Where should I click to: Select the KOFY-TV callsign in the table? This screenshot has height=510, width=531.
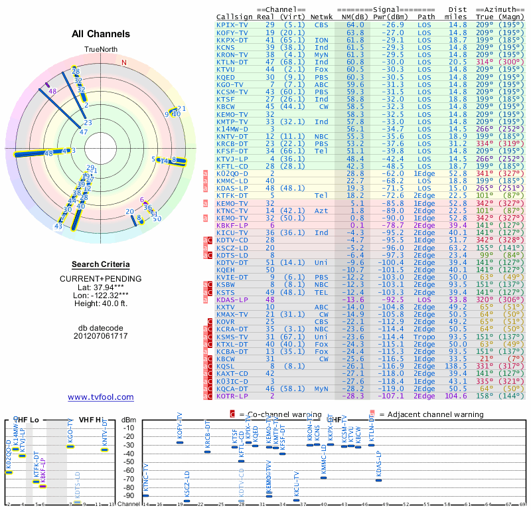(x=232, y=33)
